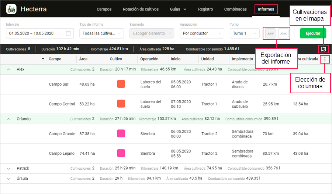The height and width of the screenshot is (194, 332).
Task: Click the Úrsula driver name
Action: [22, 179]
